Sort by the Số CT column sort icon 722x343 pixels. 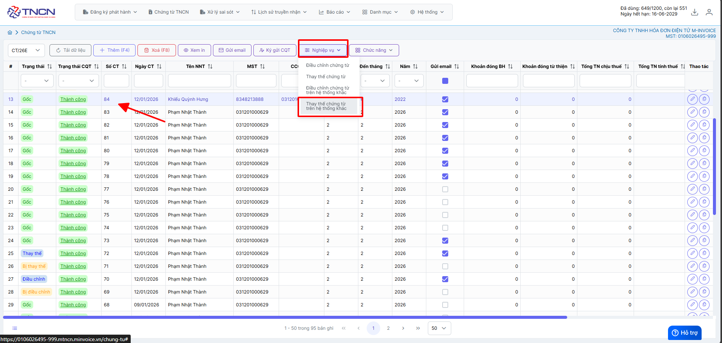click(124, 66)
